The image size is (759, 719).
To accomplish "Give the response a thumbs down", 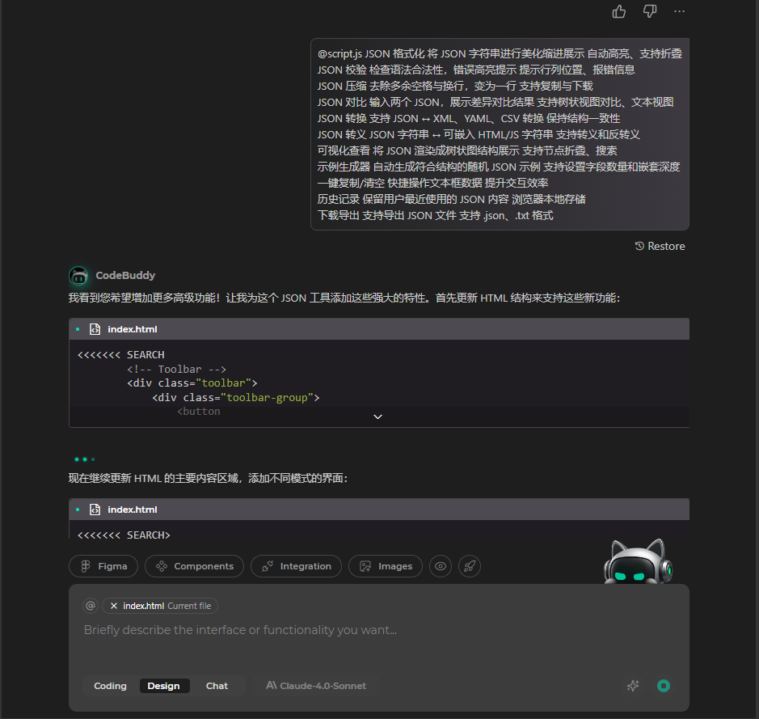I will pos(649,11).
